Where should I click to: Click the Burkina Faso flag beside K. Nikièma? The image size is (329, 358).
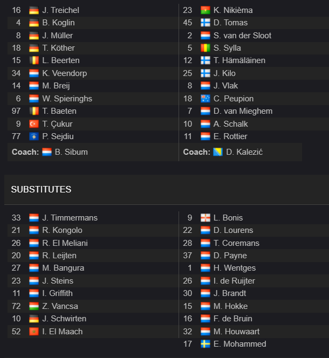[205, 10]
